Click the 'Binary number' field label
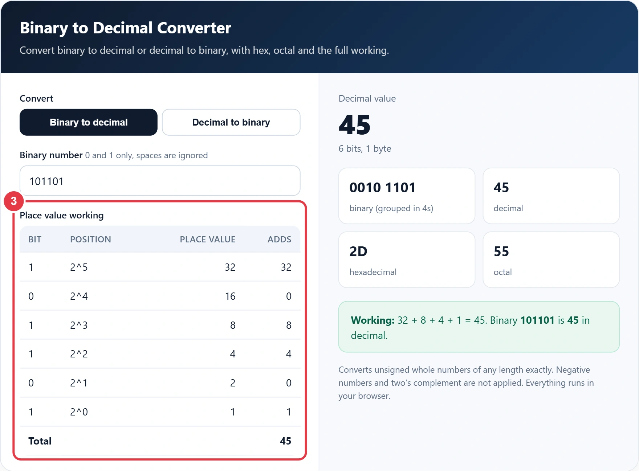Screen dimensions: 639x471 tap(51, 155)
